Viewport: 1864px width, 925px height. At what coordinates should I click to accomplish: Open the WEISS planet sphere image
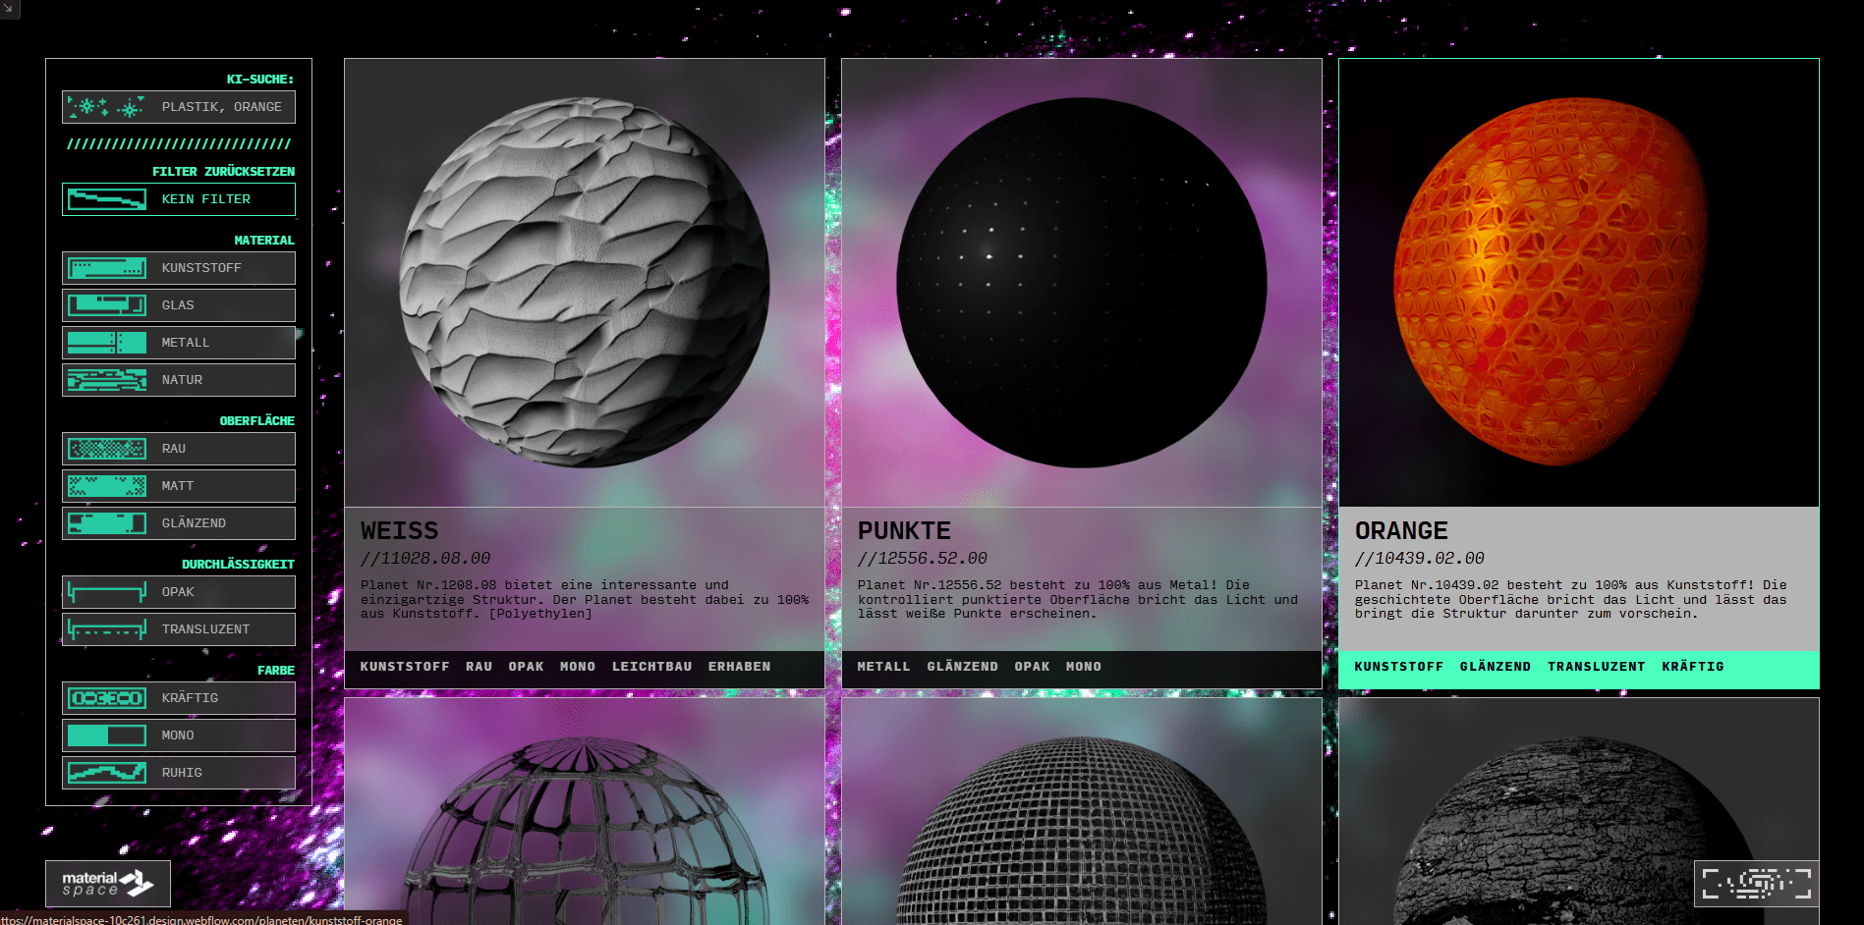coord(585,283)
